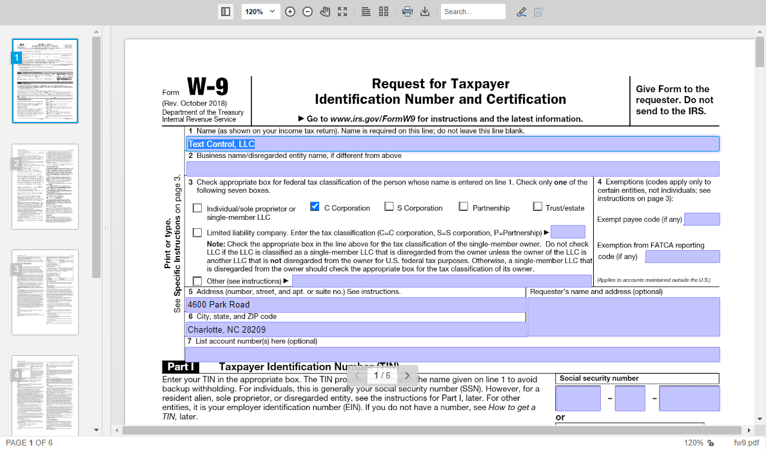Screen dimensions: 766x450
Task: Select page 3 thumbnail
Action: [x=45, y=292]
